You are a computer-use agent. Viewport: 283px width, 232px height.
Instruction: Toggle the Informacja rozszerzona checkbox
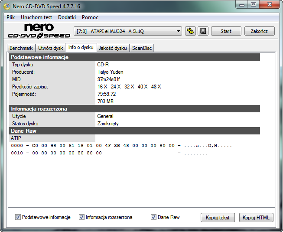pyautogui.click(x=81, y=217)
